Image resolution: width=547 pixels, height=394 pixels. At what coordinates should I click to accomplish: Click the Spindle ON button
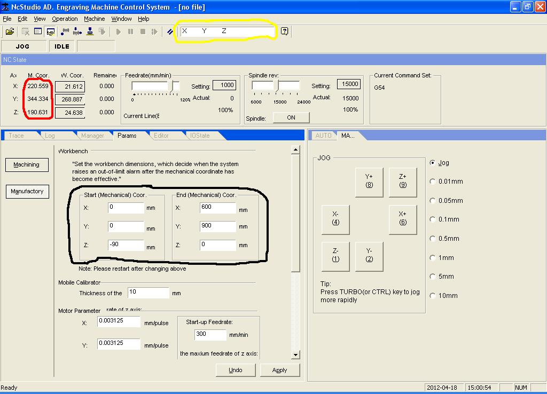(x=291, y=117)
